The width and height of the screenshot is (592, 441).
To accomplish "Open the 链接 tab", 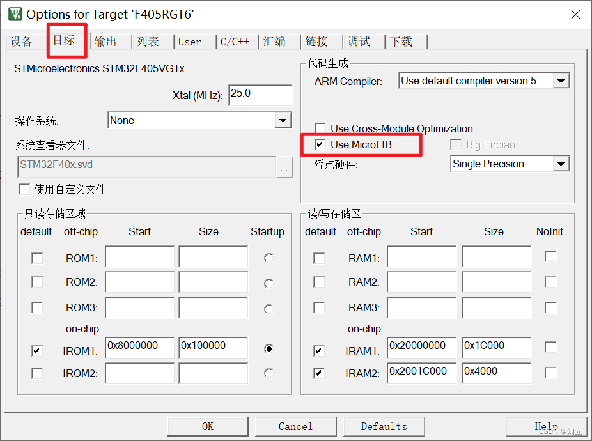I will 316,41.
